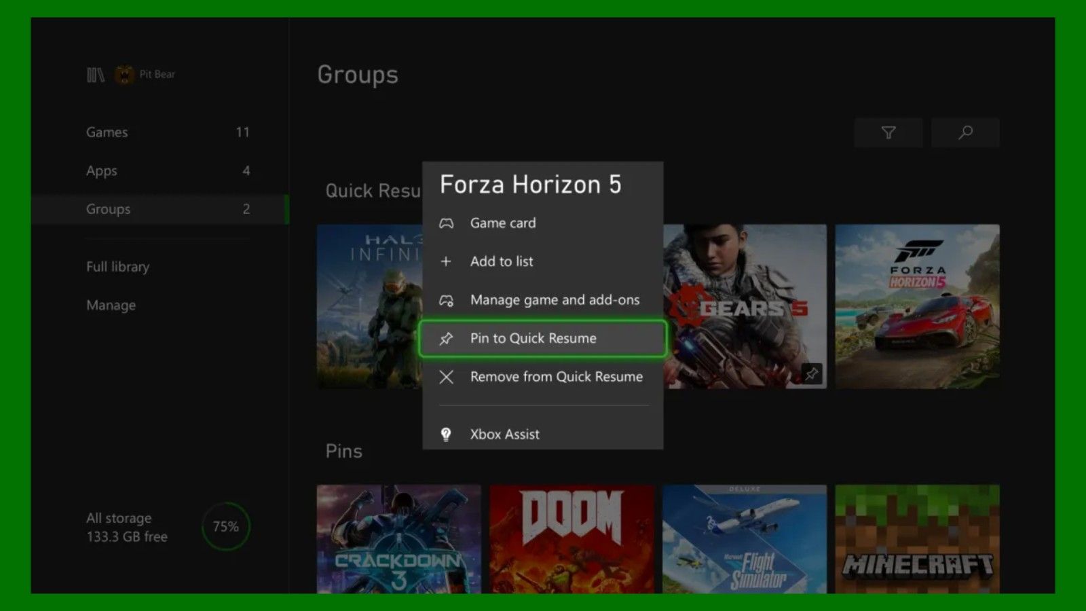Click the pin badge on Gears 5 tile

pyautogui.click(x=811, y=373)
